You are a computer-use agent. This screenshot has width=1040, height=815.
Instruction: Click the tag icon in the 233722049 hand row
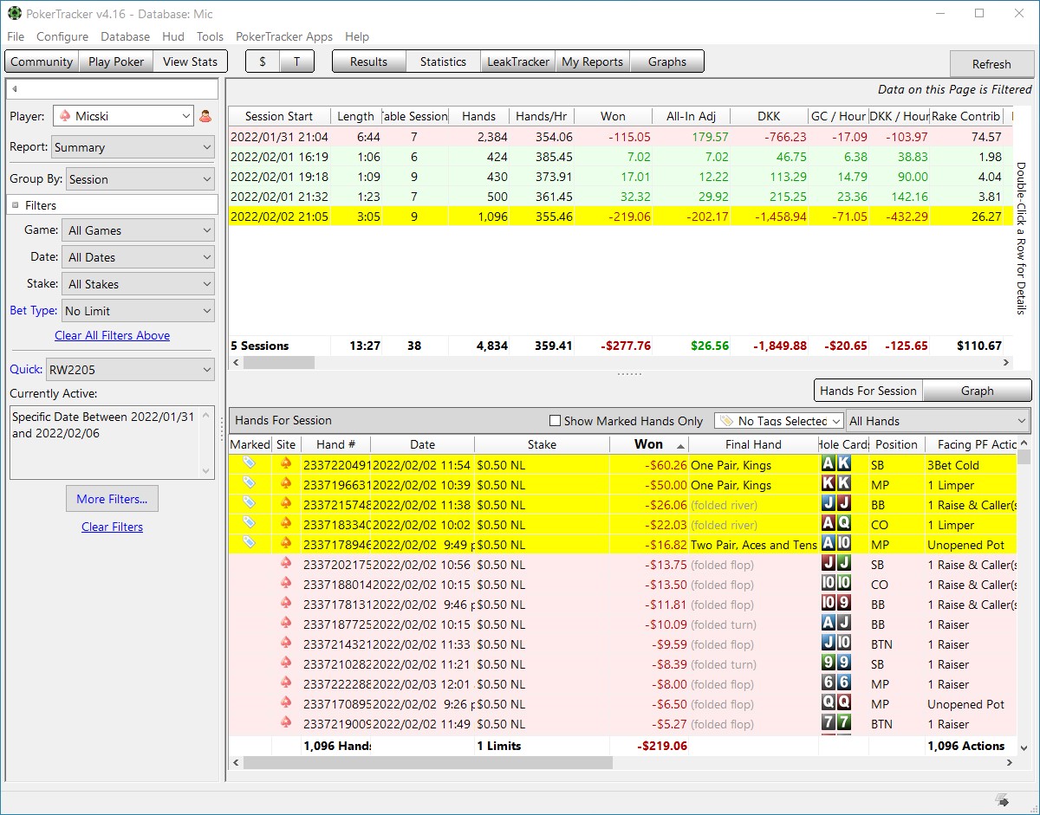coord(250,463)
